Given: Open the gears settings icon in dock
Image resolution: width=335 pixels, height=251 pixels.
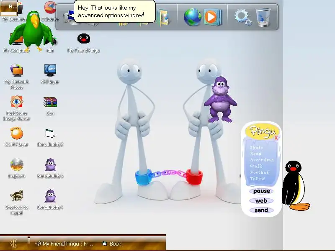Looking at the screenshot, I should pos(243,17).
